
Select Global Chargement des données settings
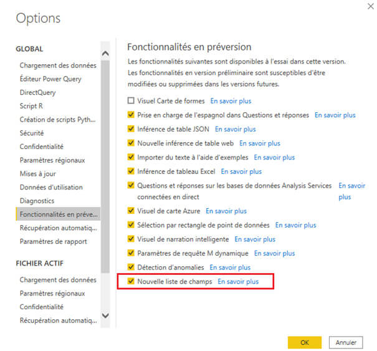(x=58, y=65)
